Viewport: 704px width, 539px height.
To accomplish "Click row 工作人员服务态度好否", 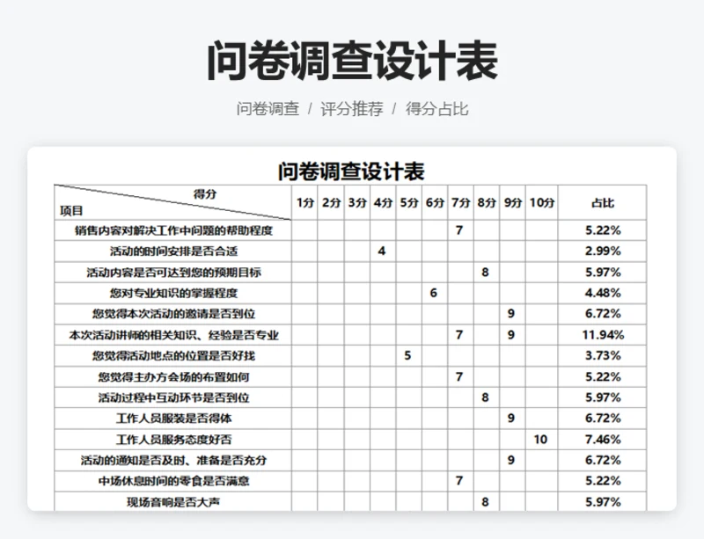I will (x=350, y=440).
